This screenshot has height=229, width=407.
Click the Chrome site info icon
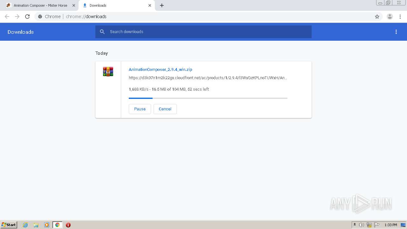(40, 17)
